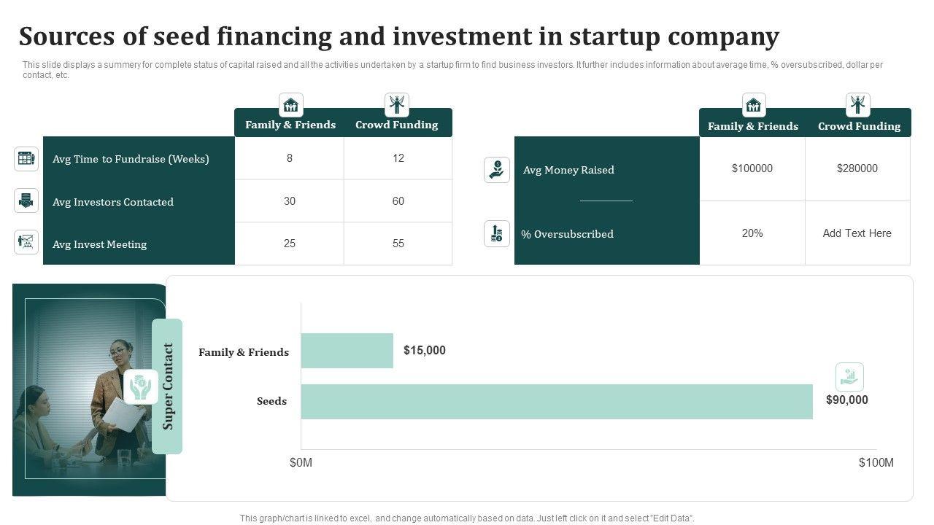
Task: Select the left table's Family & Friends house icon
Action: (x=290, y=105)
